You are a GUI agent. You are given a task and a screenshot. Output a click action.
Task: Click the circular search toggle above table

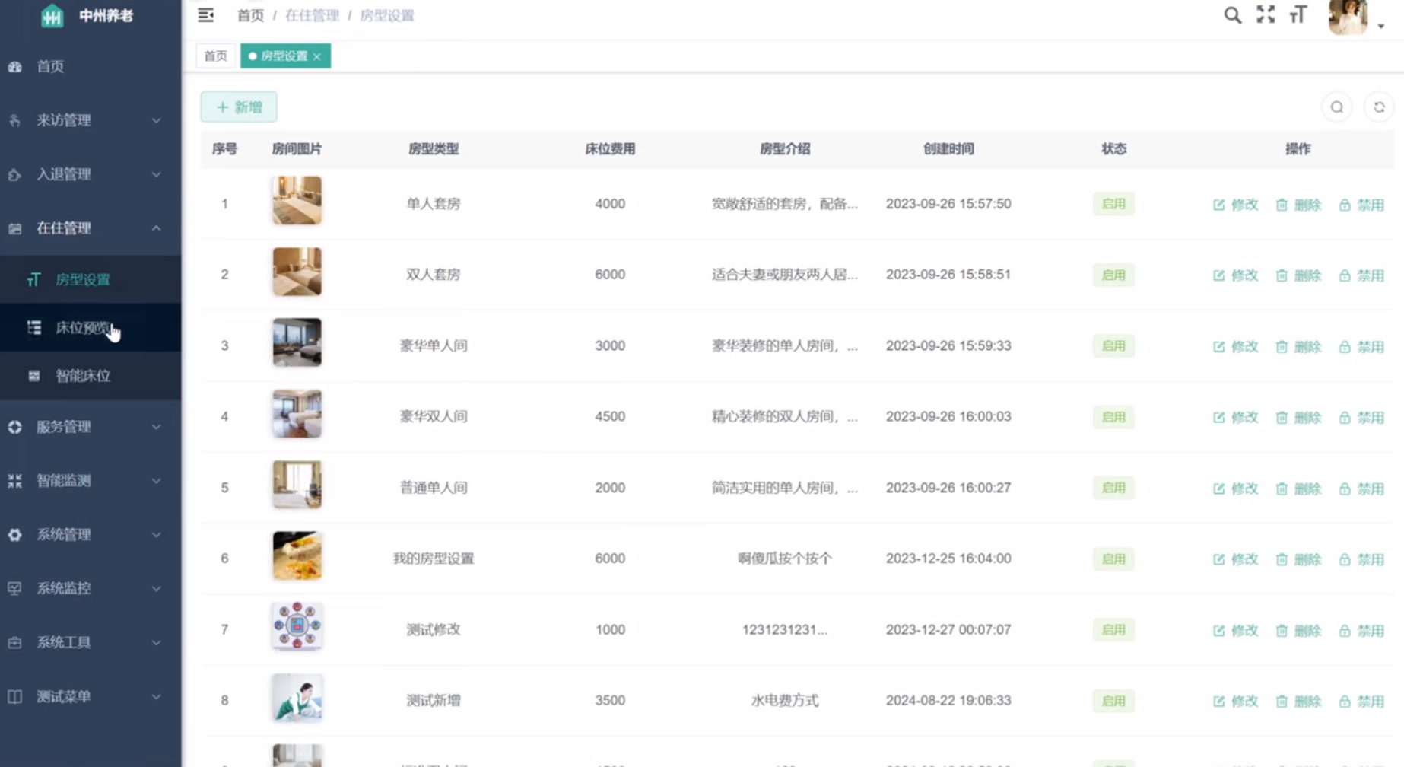(1336, 107)
